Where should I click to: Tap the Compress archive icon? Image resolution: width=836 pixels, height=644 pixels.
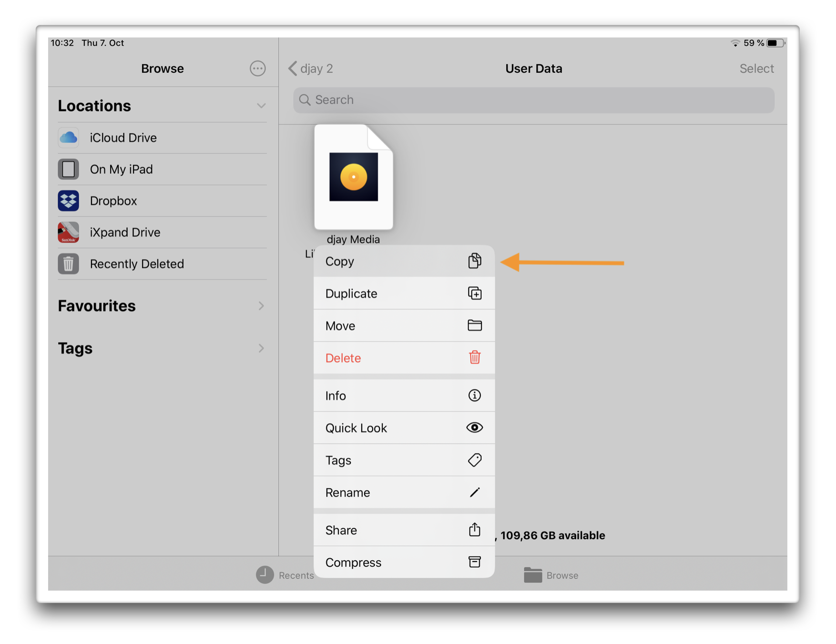point(475,562)
